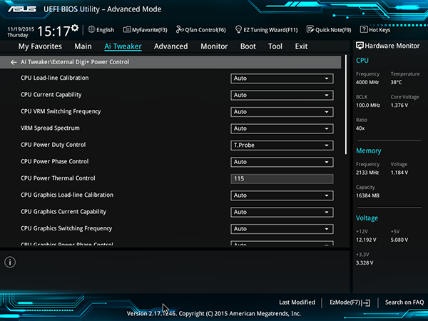
Task: Expand CPU VRM Switching Frequency dropdown
Action: coord(282,112)
